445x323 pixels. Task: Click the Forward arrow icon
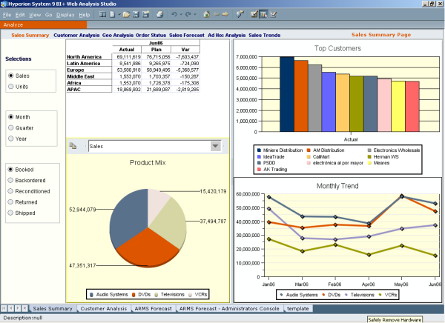coord(225,14)
